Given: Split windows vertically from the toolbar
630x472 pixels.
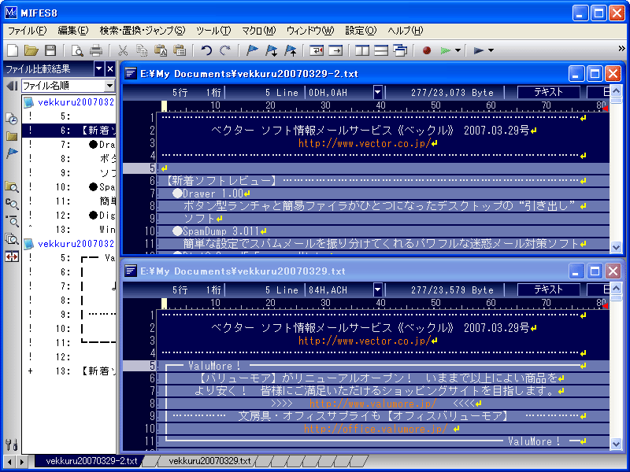Looking at the screenshot, I should [362, 50].
